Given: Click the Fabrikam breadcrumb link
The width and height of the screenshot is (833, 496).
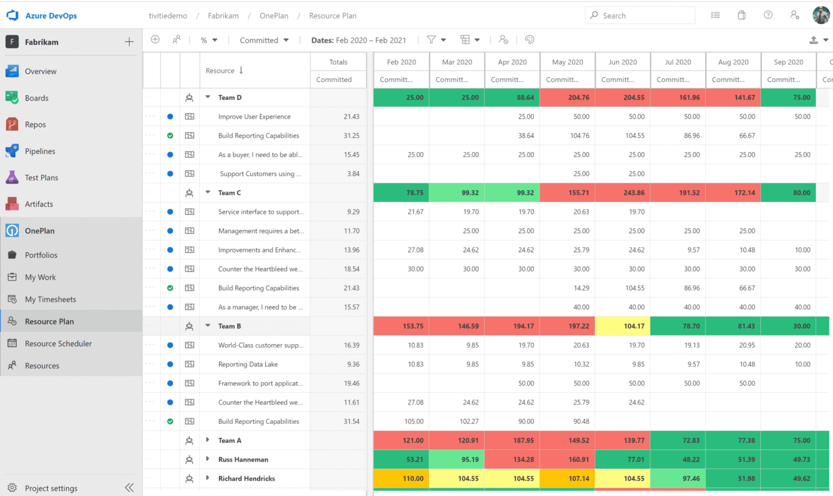Looking at the screenshot, I should (223, 16).
